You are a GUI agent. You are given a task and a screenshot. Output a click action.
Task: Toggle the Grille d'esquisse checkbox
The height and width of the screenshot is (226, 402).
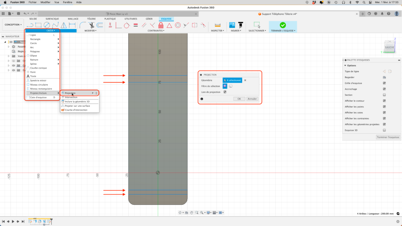pyautogui.click(x=384, y=83)
